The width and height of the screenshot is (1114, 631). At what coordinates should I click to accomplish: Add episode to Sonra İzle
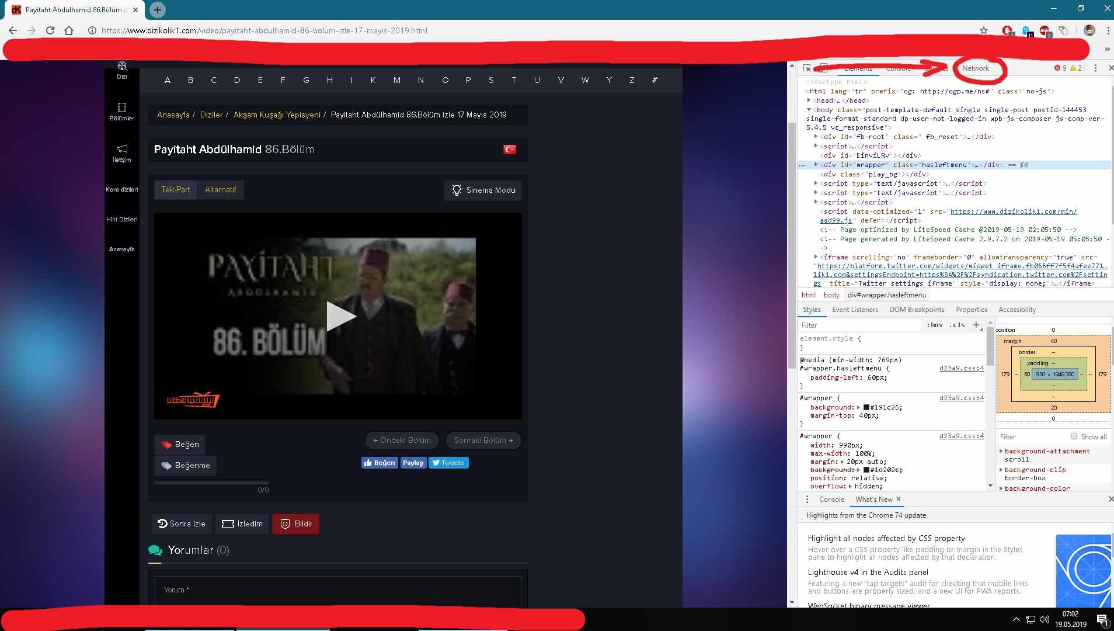pos(182,523)
